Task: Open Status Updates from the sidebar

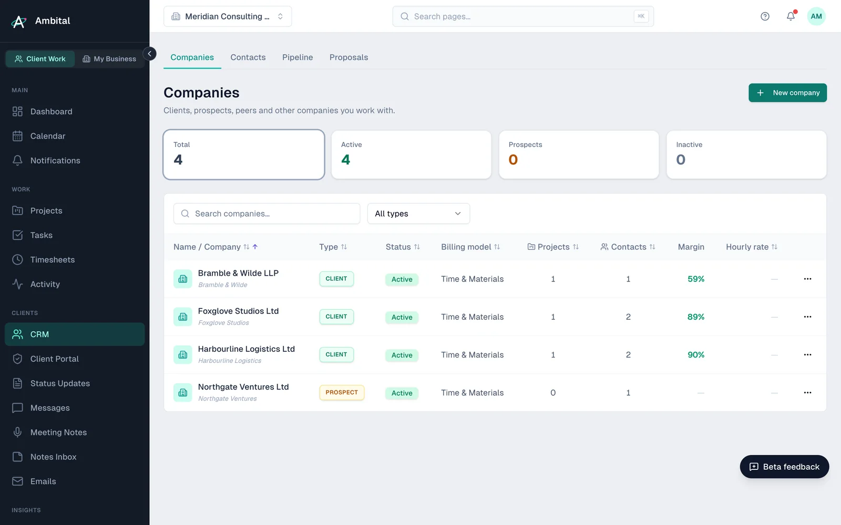Action: (75, 383)
